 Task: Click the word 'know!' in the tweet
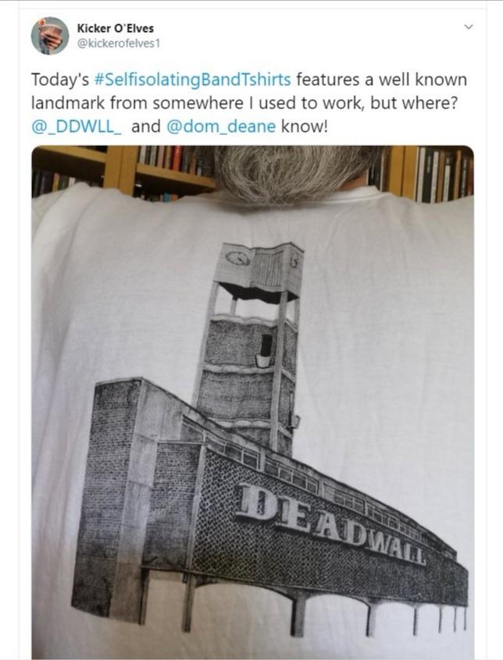[x=304, y=126]
